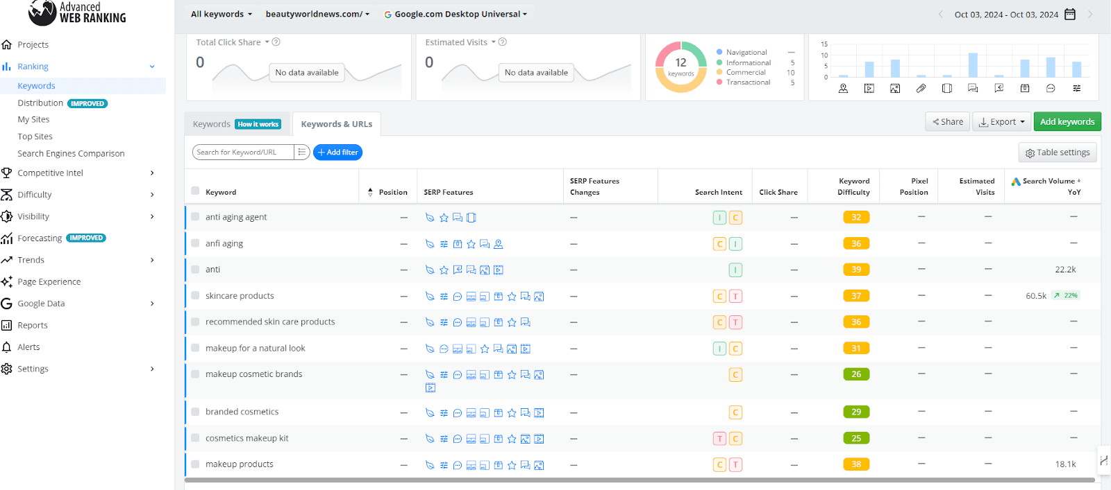Click the Estimated Visits help icon

tap(503, 42)
